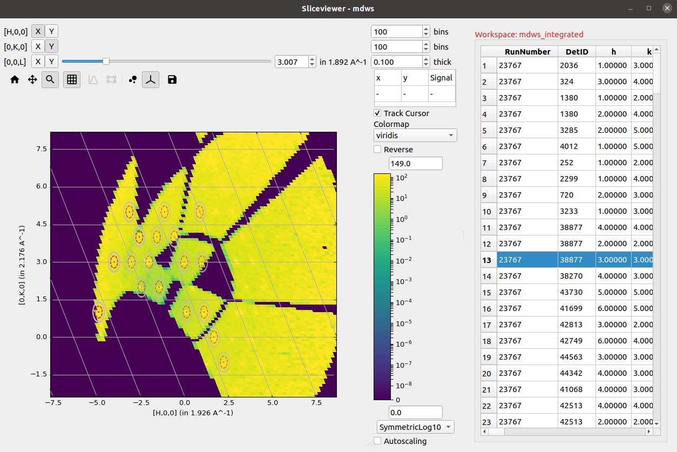Click the home reset view icon
677x452 pixels.
coord(15,80)
